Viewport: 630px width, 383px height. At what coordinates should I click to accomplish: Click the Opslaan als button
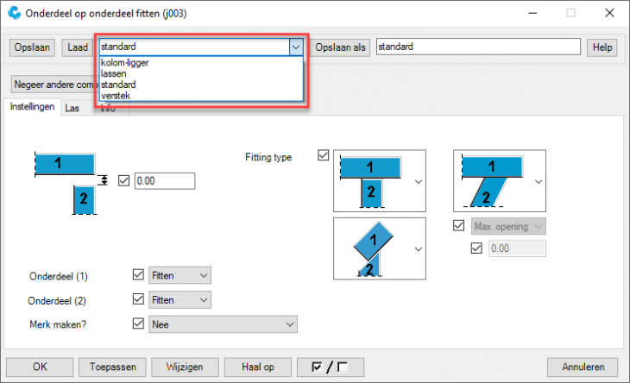coord(341,47)
